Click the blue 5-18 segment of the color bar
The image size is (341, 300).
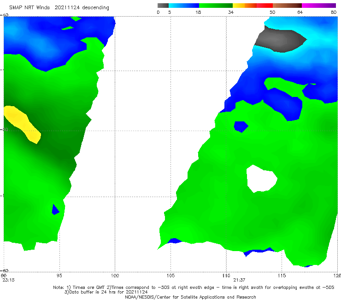(x=184, y=6)
